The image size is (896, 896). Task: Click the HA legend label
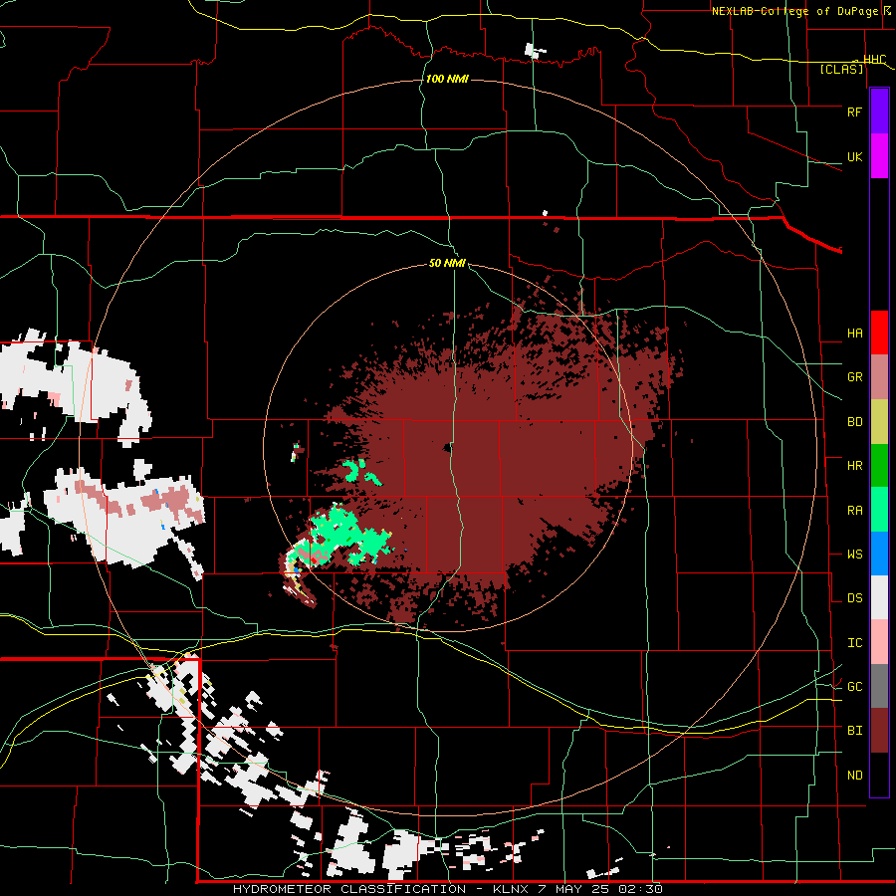tap(854, 334)
